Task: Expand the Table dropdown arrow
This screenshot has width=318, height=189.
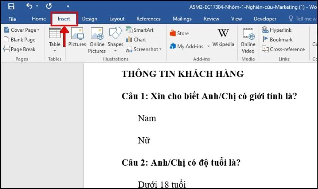Action: (55, 51)
